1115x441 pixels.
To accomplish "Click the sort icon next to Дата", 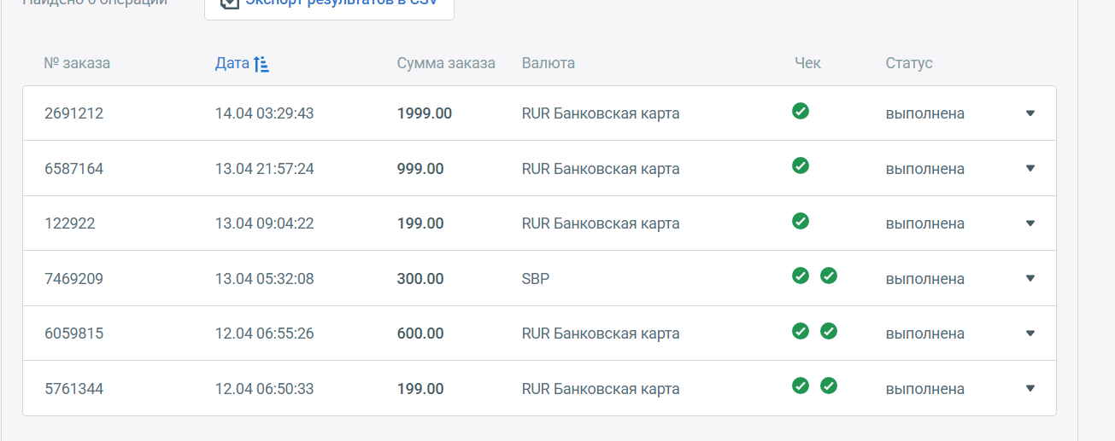I will pos(261,64).
